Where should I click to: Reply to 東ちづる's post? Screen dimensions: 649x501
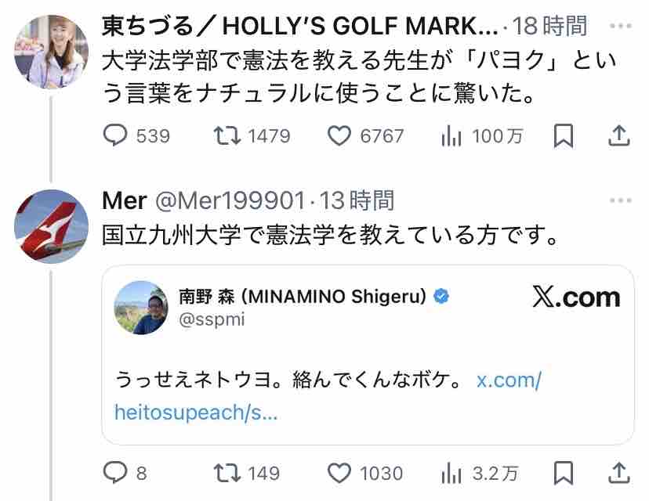point(115,136)
